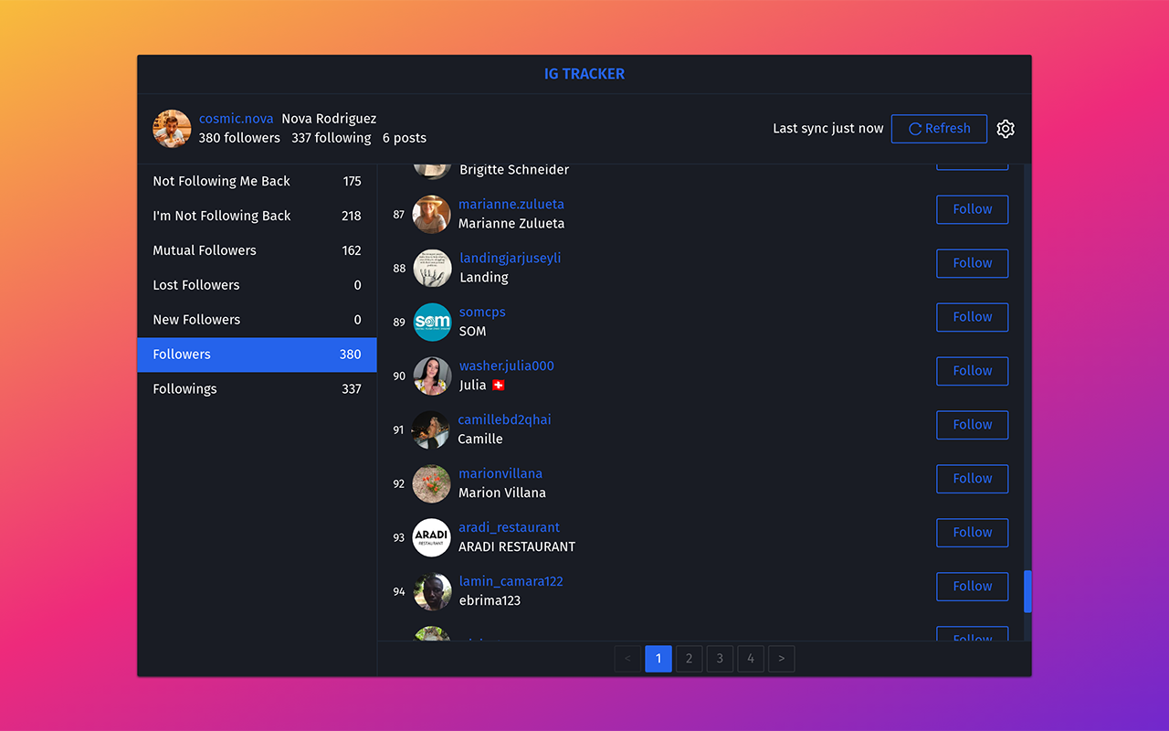The image size is (1169, 731).
Task: View the Mutual Followers list
Action: tap(256, 250)
